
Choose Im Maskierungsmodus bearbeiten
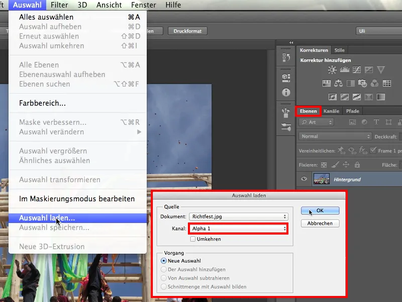tap(78, 199)
